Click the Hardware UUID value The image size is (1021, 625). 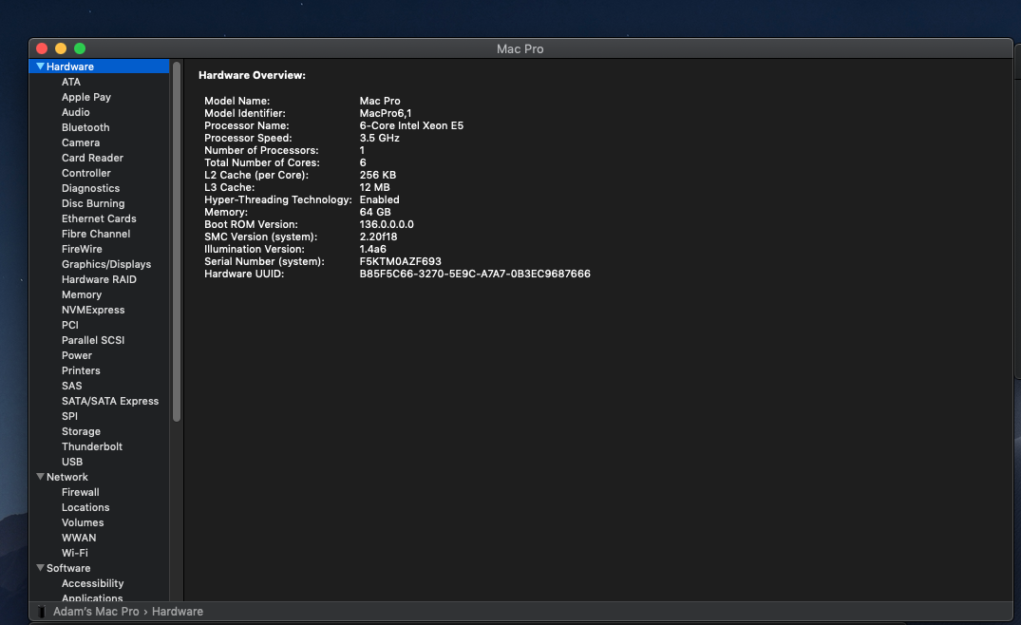tap(475, 274)
